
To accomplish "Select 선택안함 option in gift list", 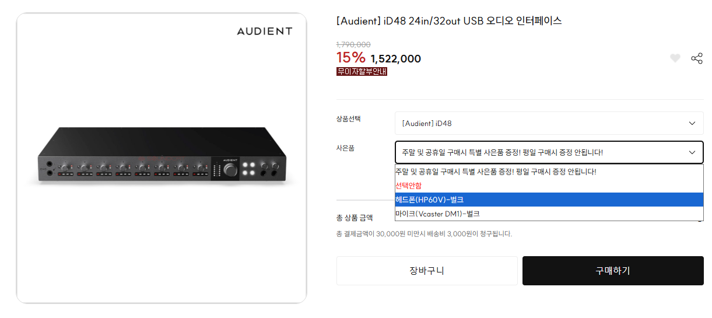I will click(408, 186).
